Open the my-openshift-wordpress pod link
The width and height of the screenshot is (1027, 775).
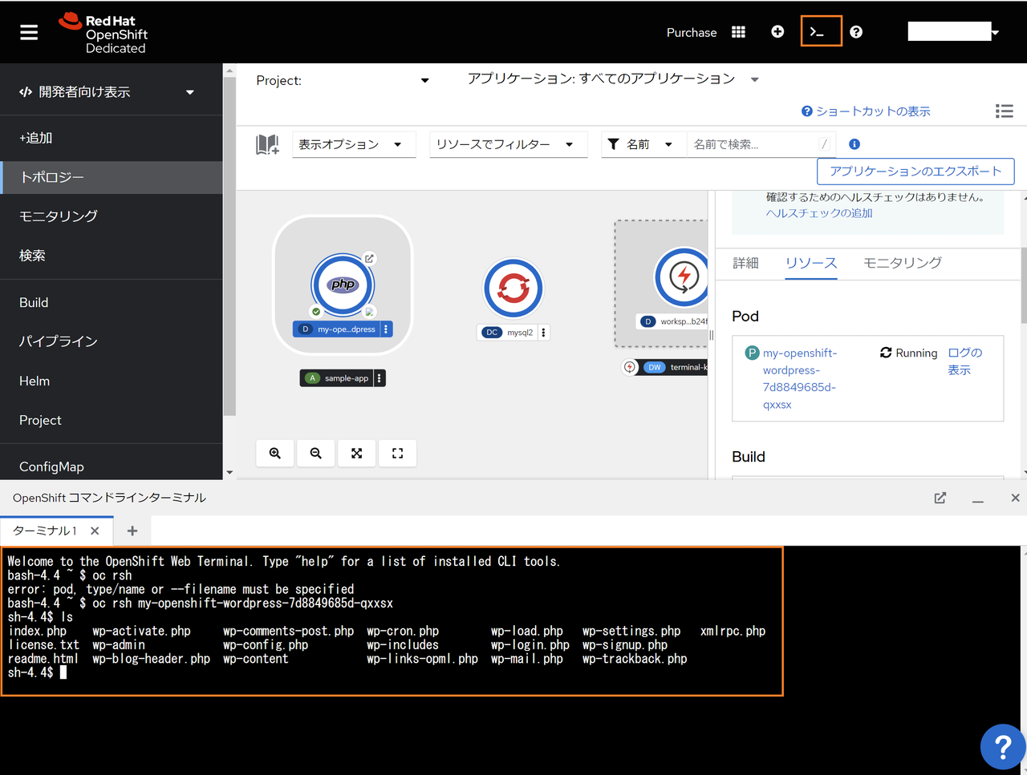pos(800,378)
